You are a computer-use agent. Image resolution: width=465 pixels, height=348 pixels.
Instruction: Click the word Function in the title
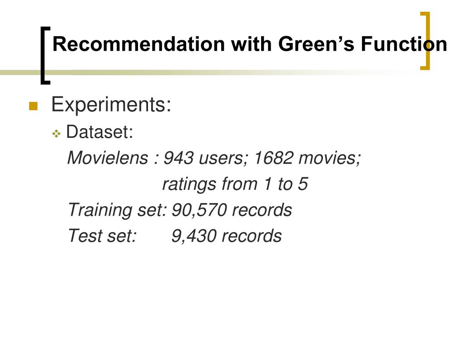coord(404,44)
